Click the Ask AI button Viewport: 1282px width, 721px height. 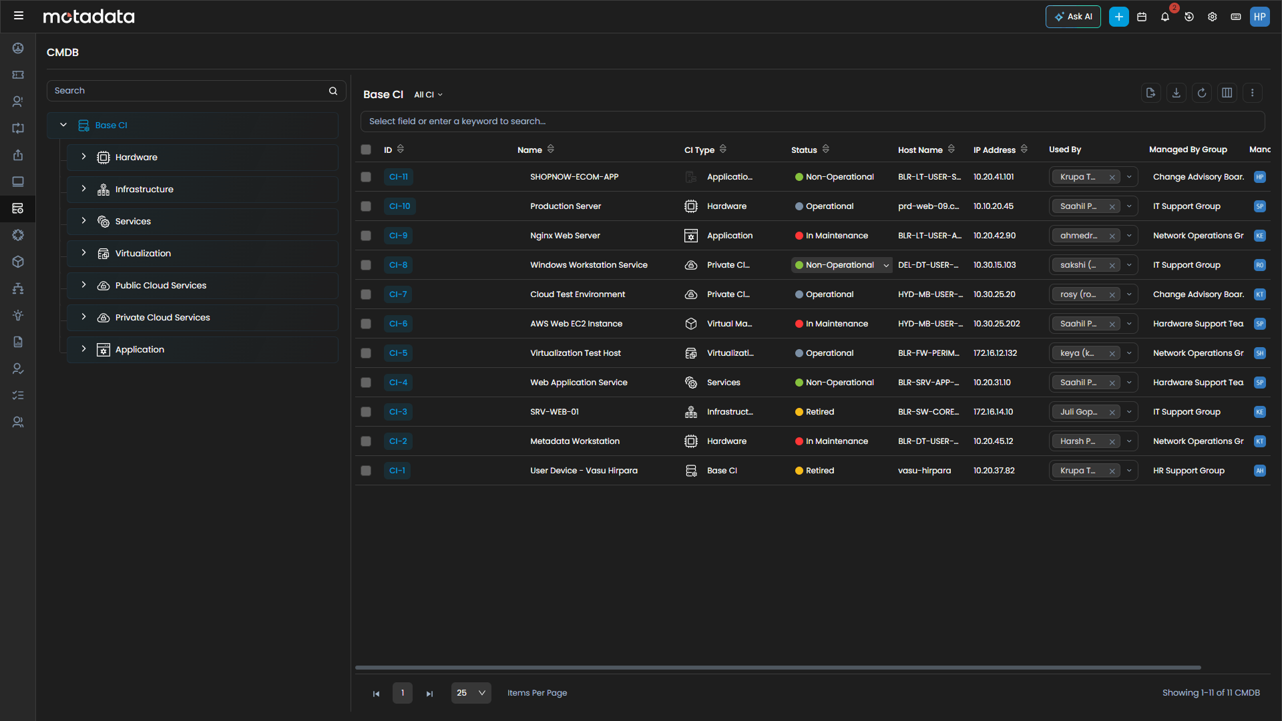(x=1073, y=17)
